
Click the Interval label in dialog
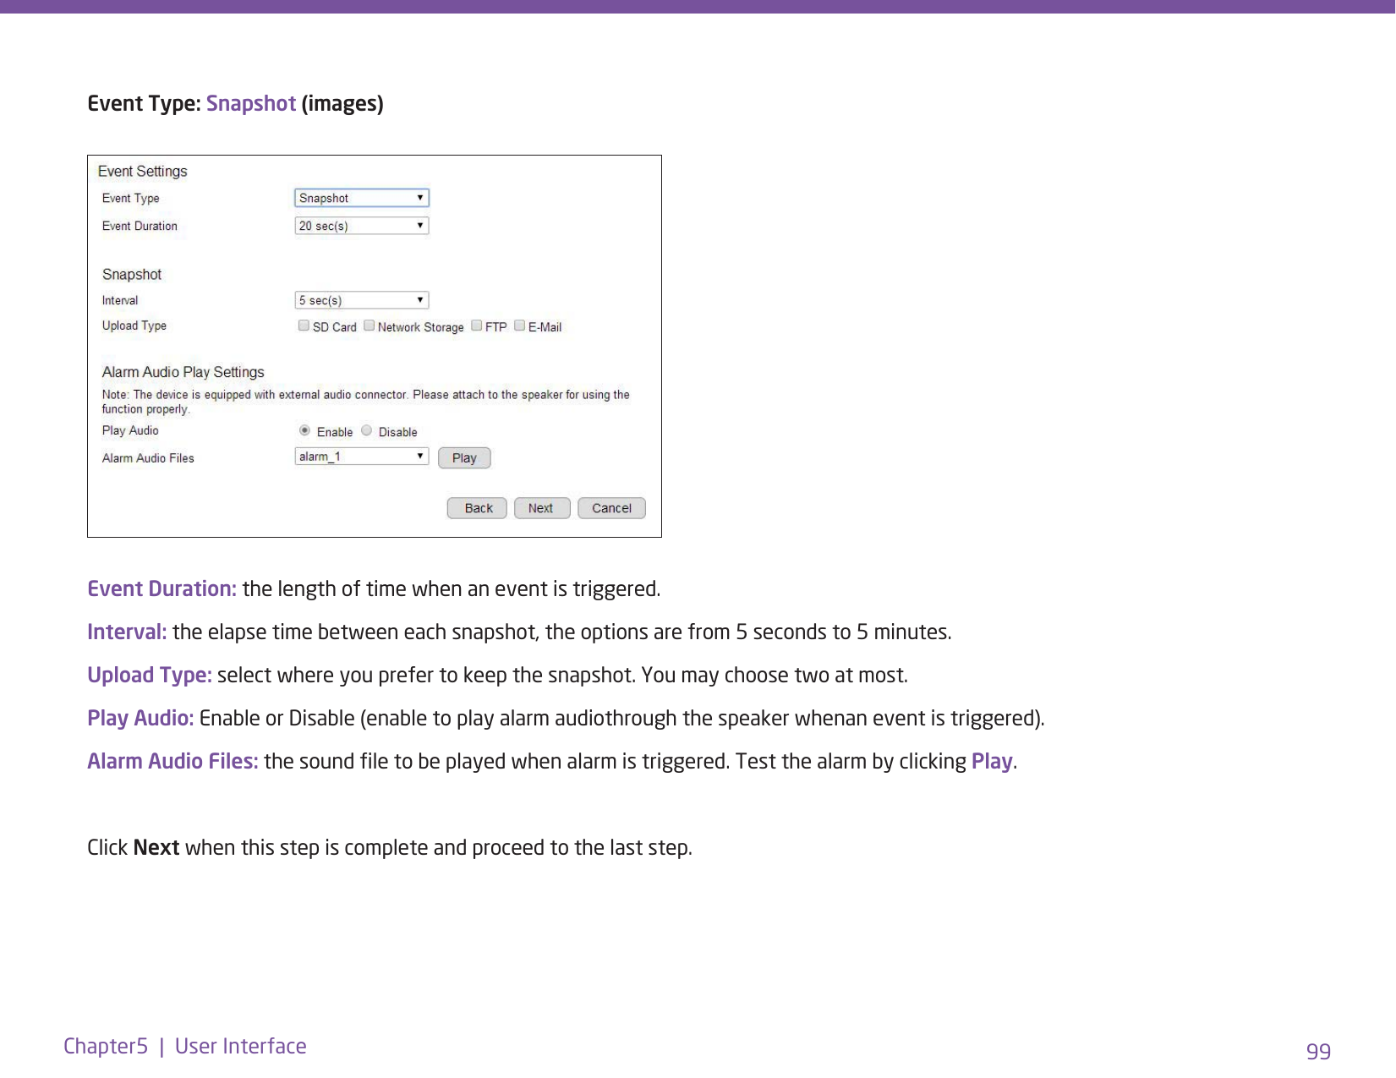[x=120, y=300]
